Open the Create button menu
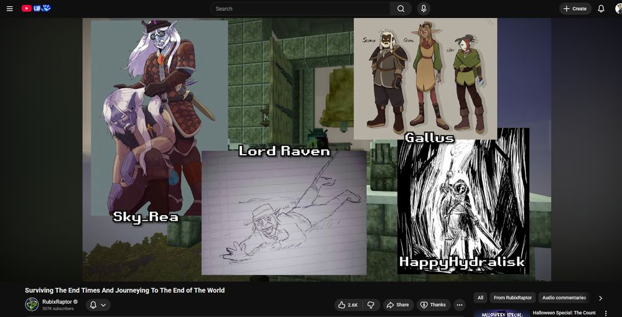Image resolution: width=622 pixels, height=317 pixels. [575, 9]
